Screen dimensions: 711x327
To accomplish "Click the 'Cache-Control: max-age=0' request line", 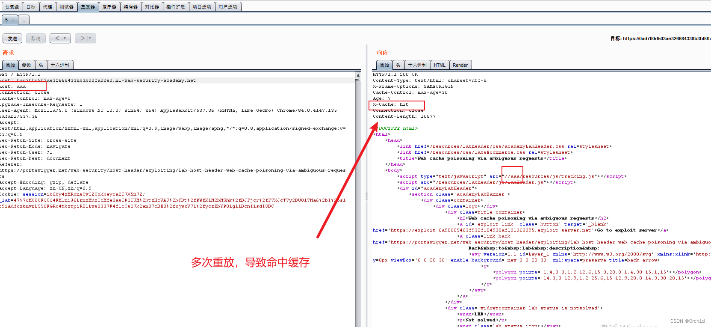I will click(35, 98).
